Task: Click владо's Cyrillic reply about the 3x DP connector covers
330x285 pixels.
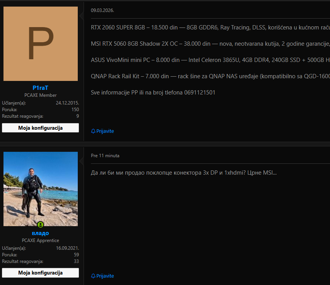Action: (x=184, y=173)
